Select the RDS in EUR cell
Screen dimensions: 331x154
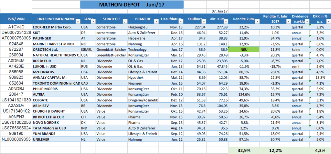(x=56, y=61)
